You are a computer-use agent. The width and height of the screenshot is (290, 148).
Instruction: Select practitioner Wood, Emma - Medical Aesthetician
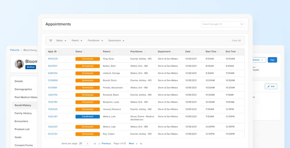tap(142, 118)
